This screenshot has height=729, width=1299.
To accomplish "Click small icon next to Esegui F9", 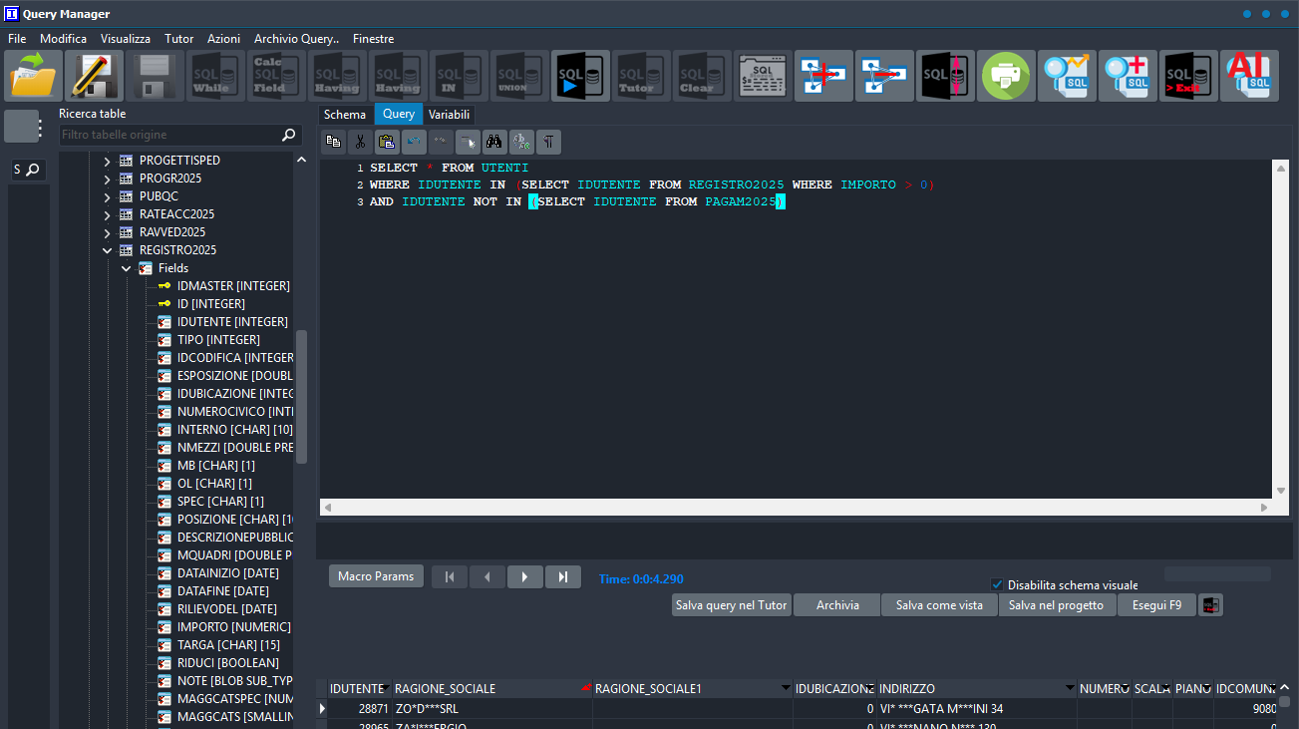I will 1211,605.
